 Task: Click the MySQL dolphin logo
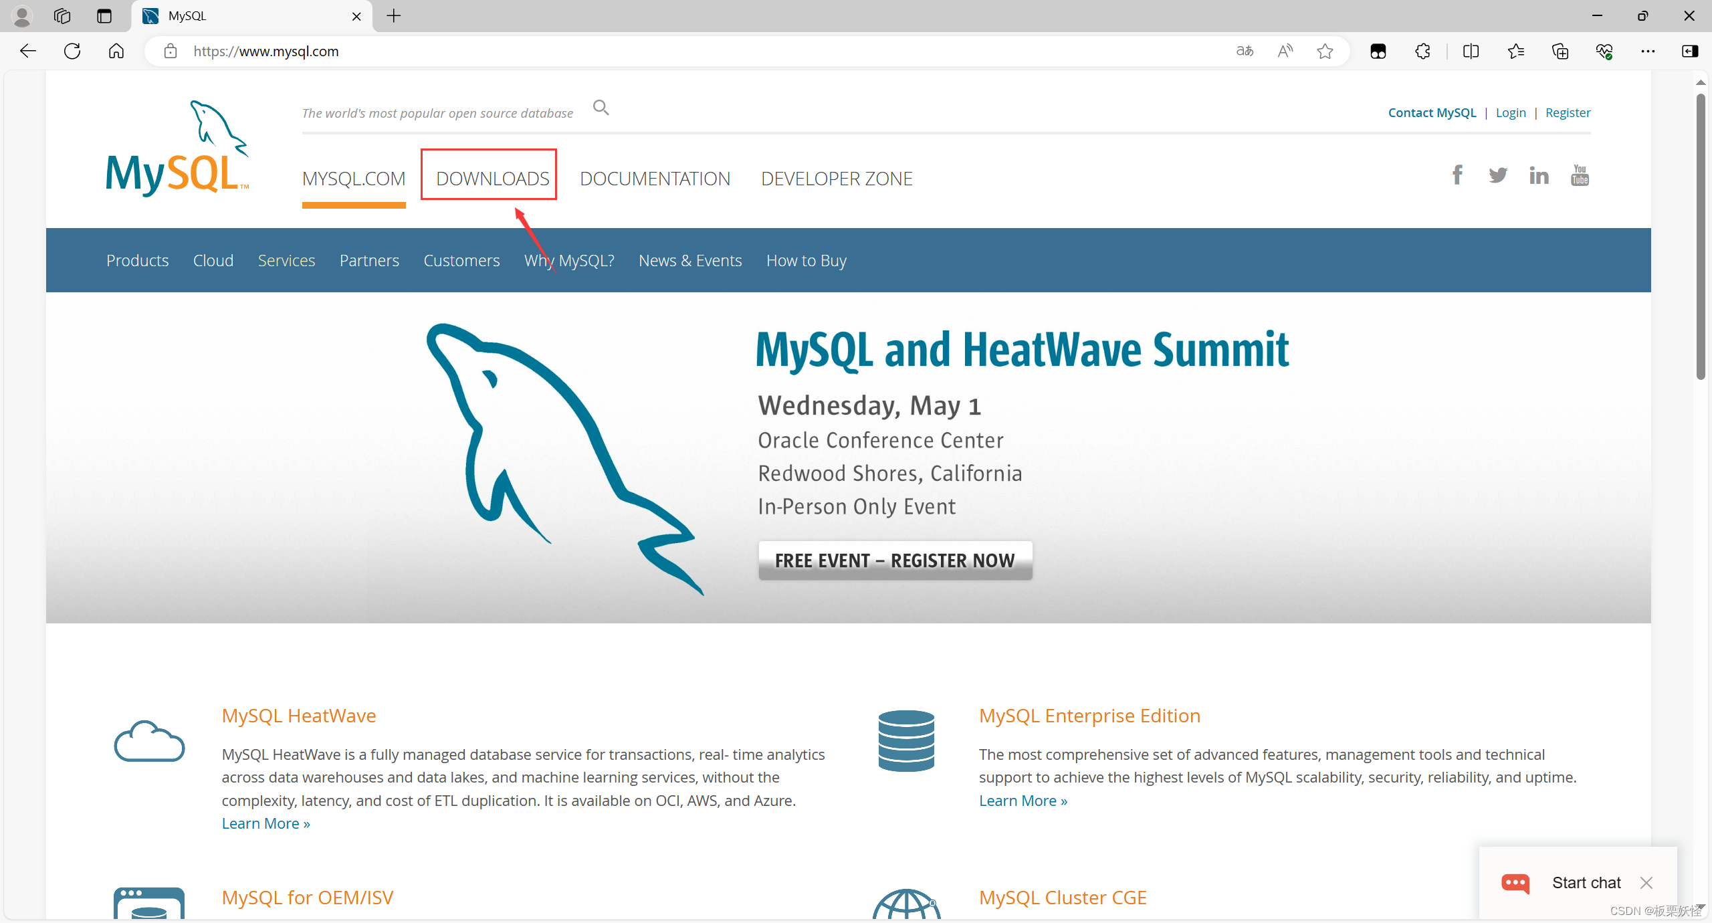(177, 147)
